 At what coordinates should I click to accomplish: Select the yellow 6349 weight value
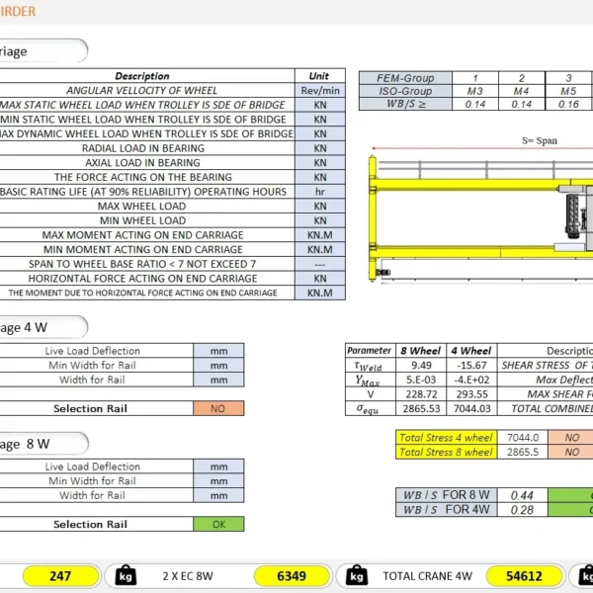tap(292, 576)
